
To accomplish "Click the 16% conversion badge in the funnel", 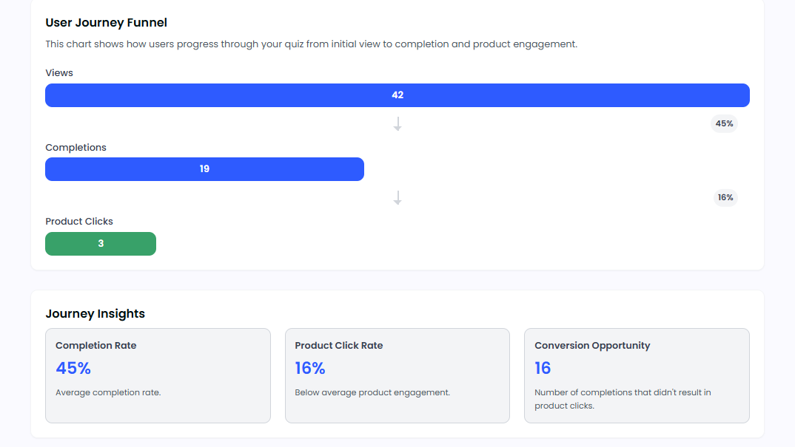I will 724,198.
